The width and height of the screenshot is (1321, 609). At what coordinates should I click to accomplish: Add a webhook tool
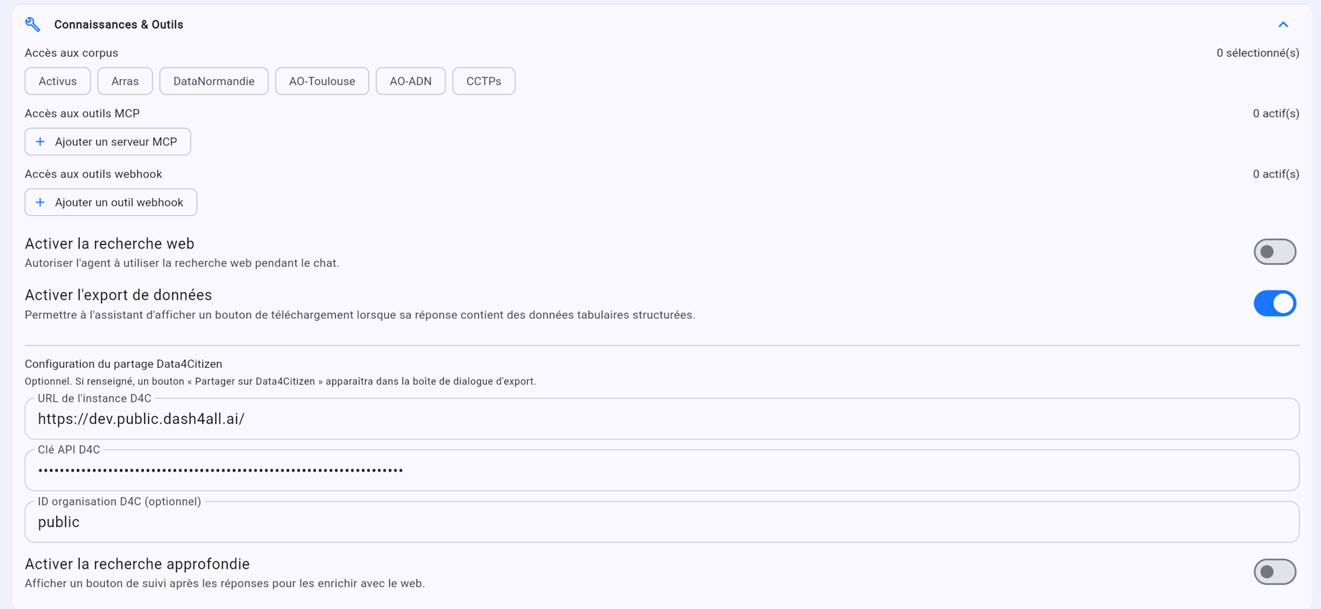[x=111, y=203]
